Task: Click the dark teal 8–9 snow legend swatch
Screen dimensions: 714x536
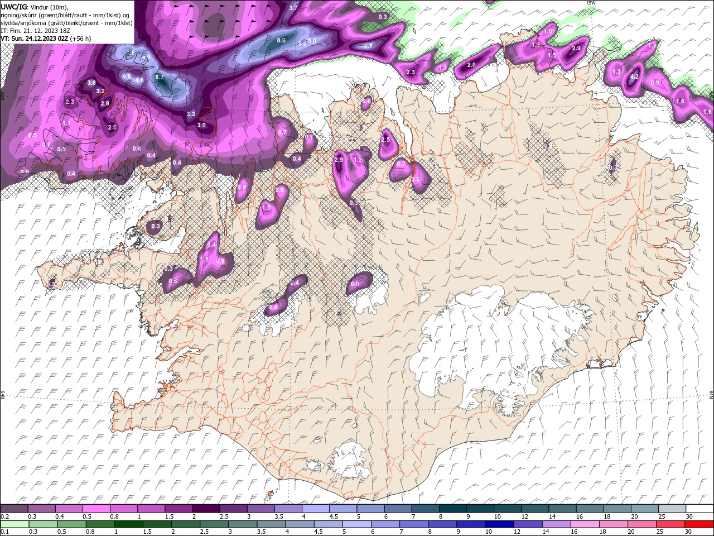Action: point(453,509)
